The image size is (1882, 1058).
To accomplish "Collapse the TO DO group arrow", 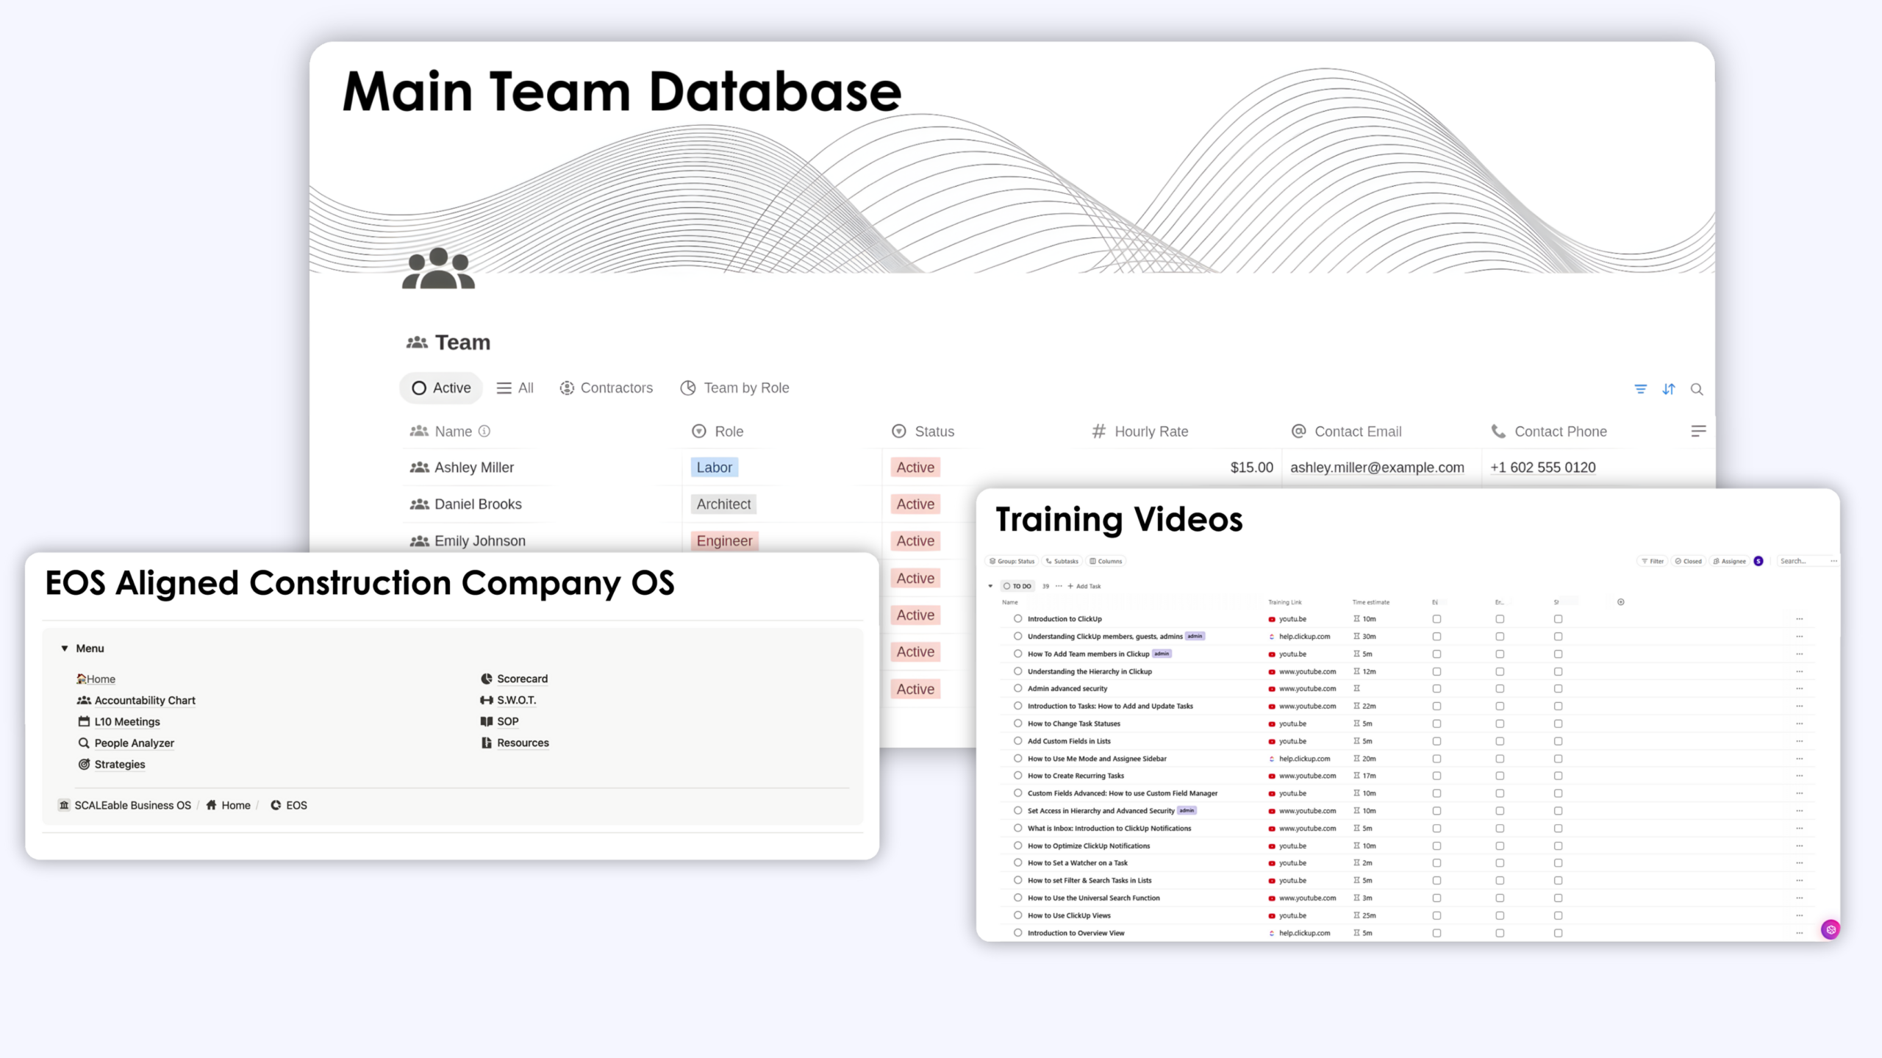I will tap(990, 586).
